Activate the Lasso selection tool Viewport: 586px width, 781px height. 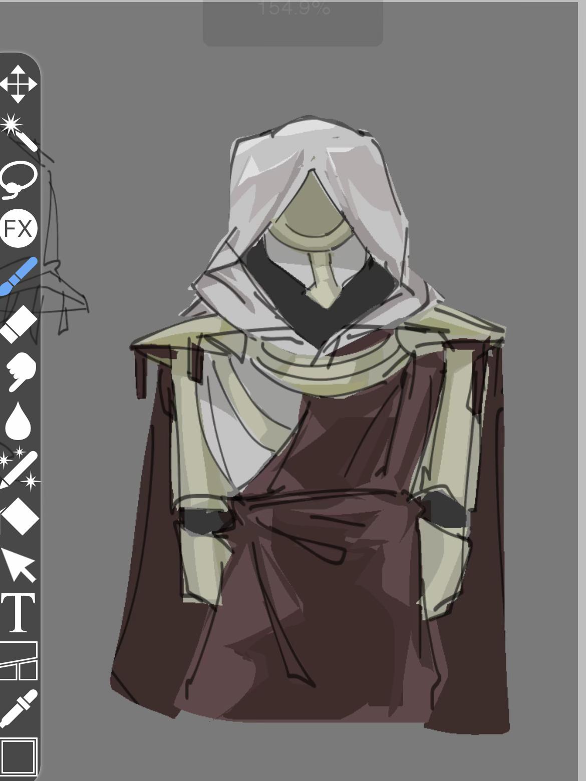click(19, 180)
